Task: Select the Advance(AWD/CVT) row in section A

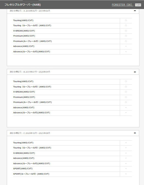Action: [x=73, y=46]
